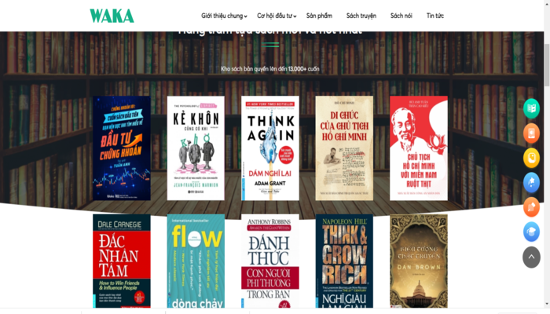
Task: Click the gray back-to-top arrow button
Action: pos(531,257)
